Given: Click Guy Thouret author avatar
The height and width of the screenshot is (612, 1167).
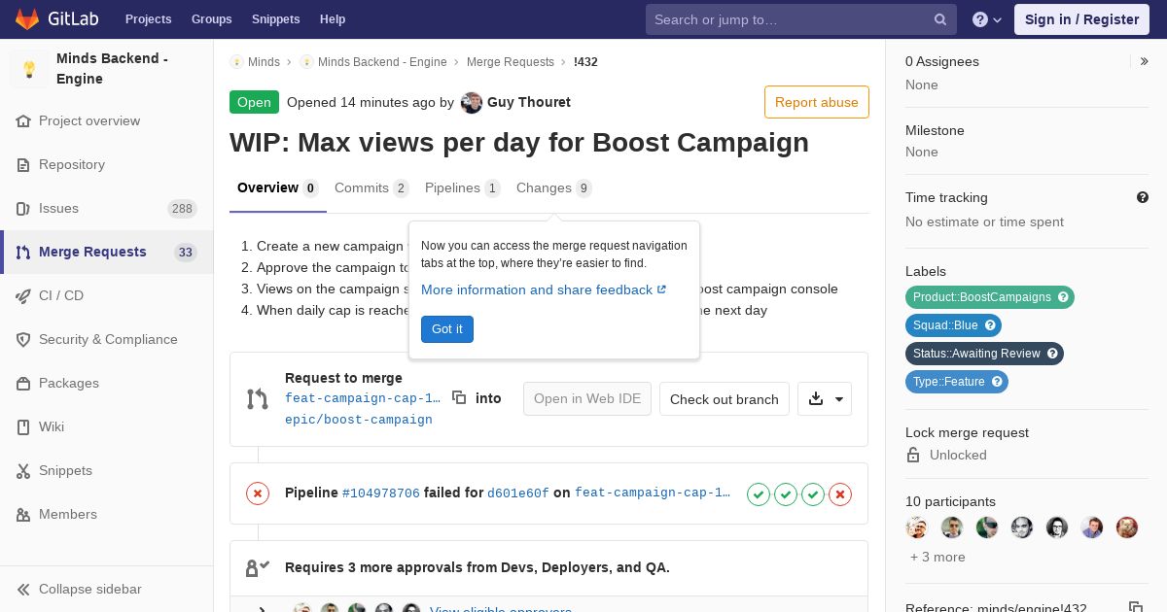Looking at the screenshot, I should tap(472, 103).
